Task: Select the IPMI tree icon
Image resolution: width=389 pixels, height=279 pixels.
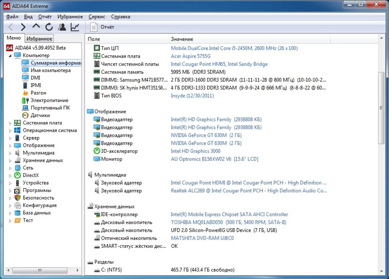Action: tap(25, 85)
